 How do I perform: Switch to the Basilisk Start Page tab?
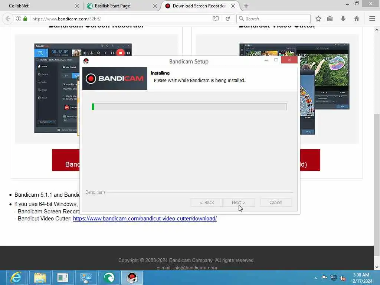click(112, 6)
